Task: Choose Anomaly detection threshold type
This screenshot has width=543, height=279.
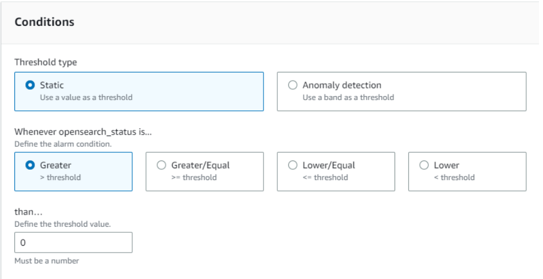Action: (293, 85)
